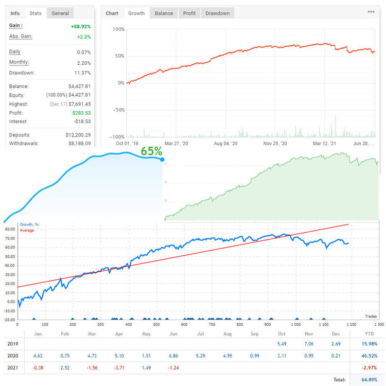Click the Apr 2020 value 5.10

(x=119, y=356)
